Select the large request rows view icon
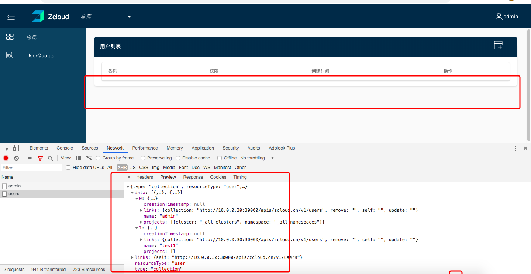The height and width of the screenshot is (274, 531). pyautogui.click(x=78, y=158)
